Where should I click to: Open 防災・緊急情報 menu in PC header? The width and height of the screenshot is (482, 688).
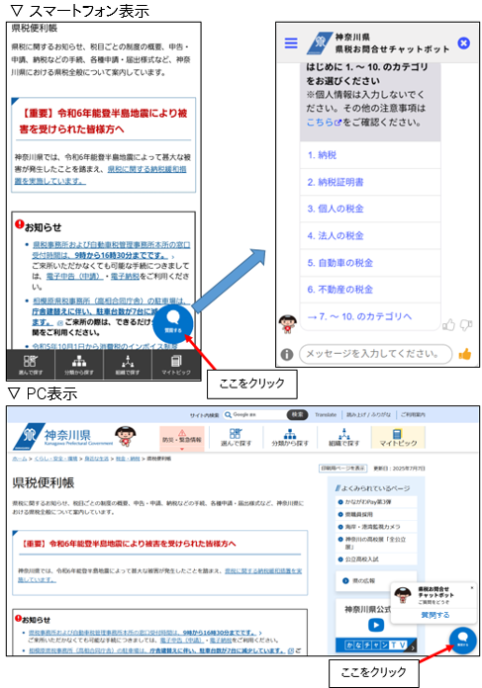[x=181, y=438]
